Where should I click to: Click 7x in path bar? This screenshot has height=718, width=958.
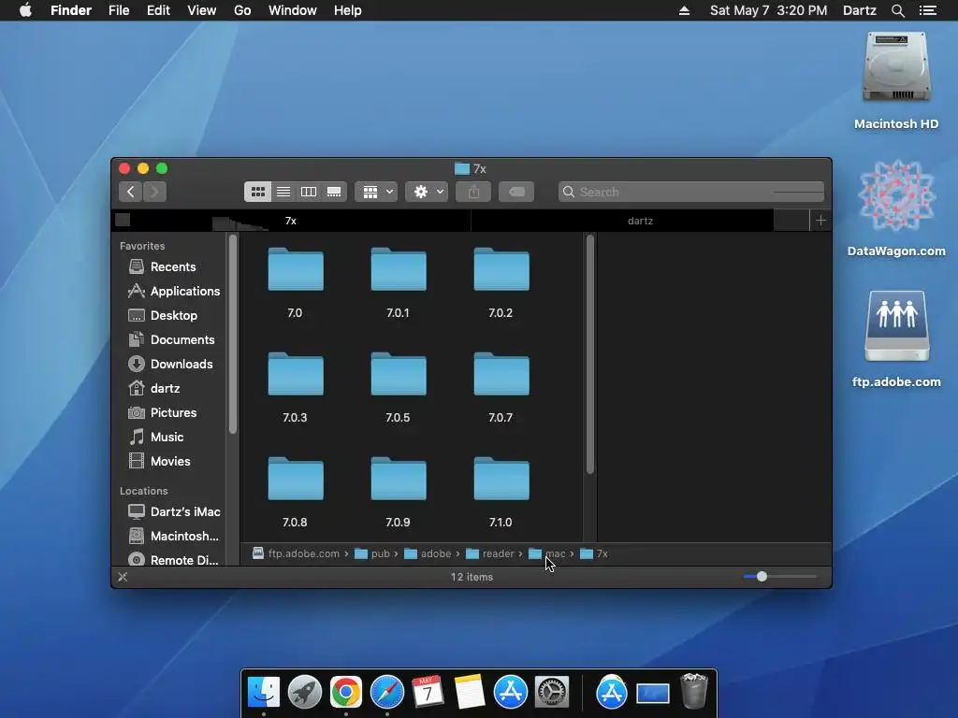click(594, 553)
